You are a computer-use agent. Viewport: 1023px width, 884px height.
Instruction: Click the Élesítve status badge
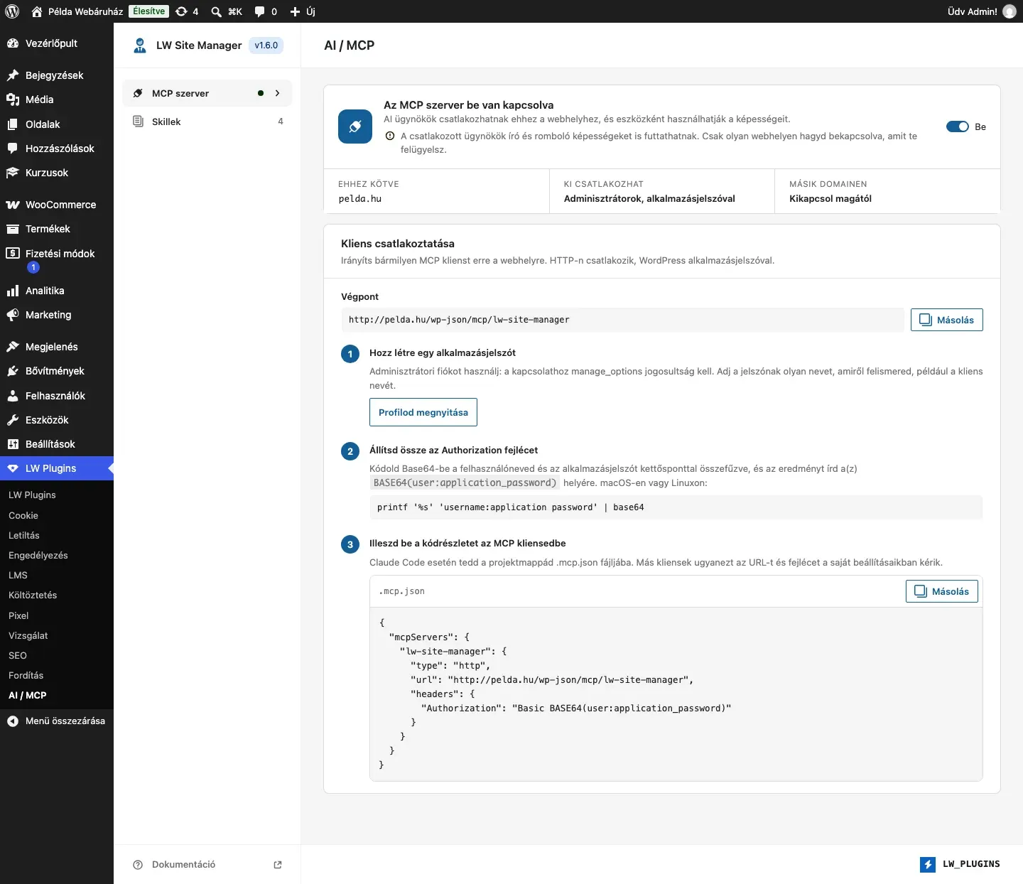(148, 11)
